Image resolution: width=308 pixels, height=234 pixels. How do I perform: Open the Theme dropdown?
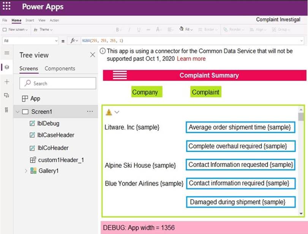tap(43, 30)
